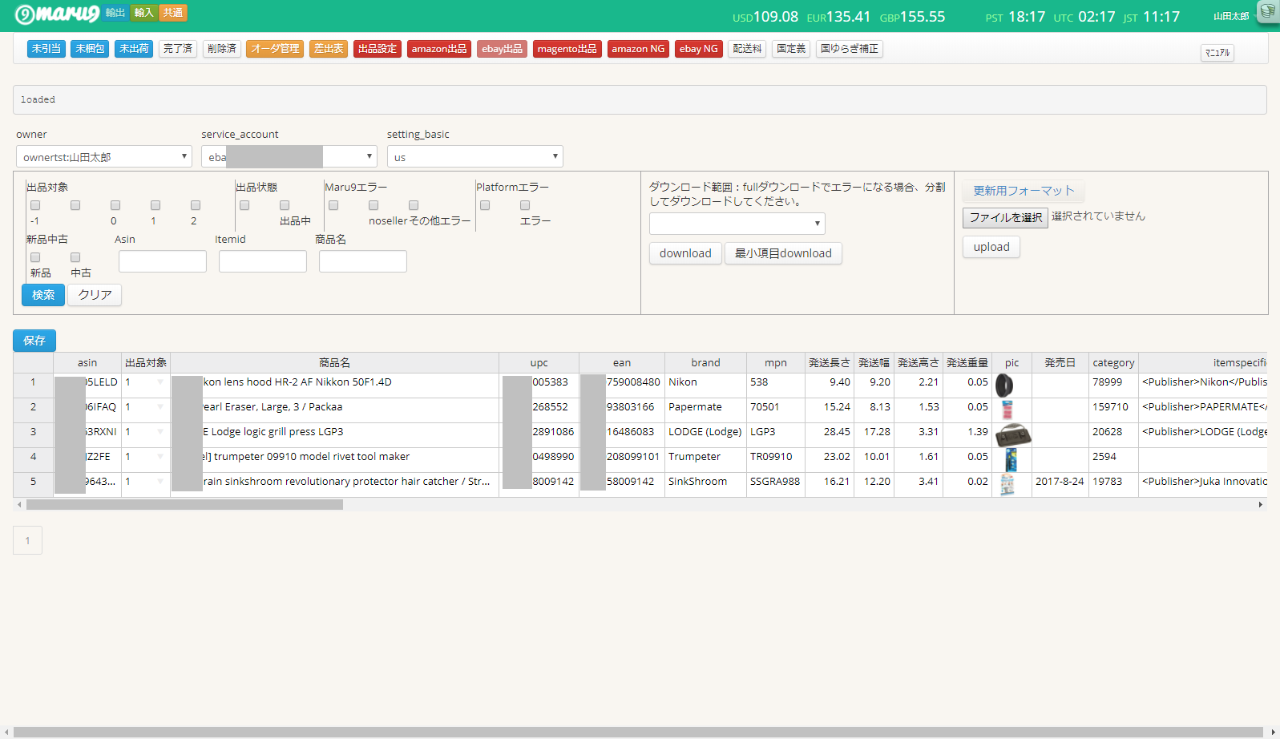Image resolution: width=1280 pixels, height=739 pixels.
Task: Go to amazon出品 page
Action: [x=439, y=49]
